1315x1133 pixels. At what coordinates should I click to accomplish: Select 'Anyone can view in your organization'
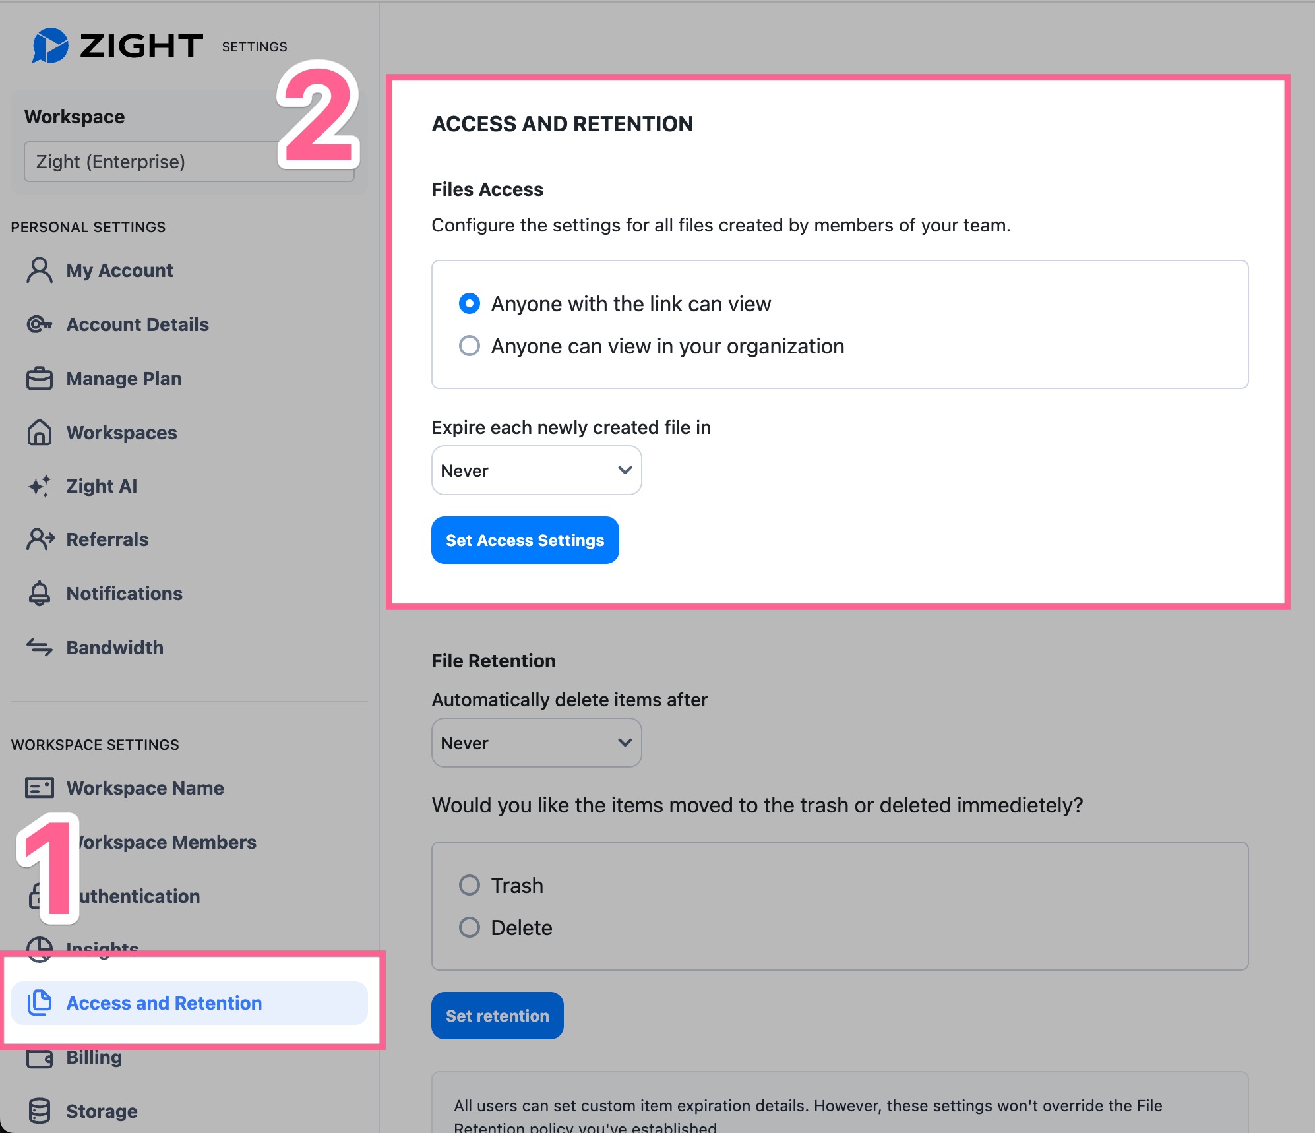(470, 346)
